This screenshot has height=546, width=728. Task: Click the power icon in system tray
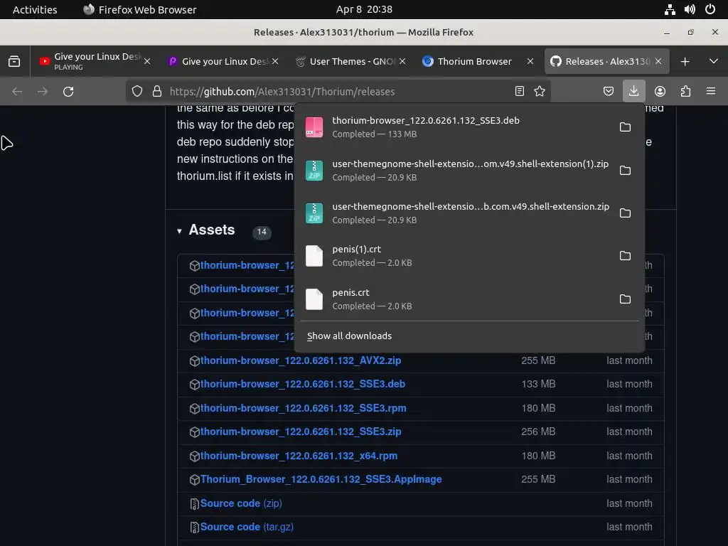click(710, 9)
